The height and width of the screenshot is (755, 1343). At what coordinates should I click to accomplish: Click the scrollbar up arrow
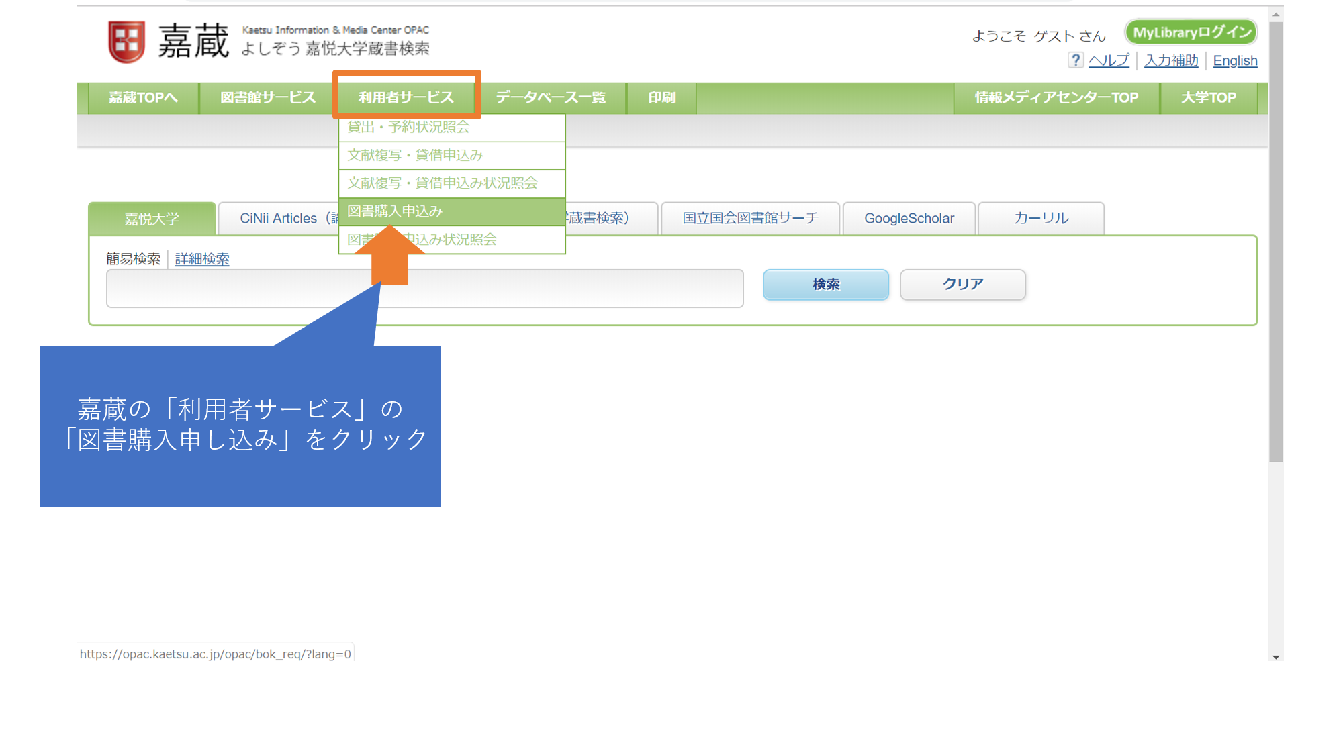point(1276,14)
